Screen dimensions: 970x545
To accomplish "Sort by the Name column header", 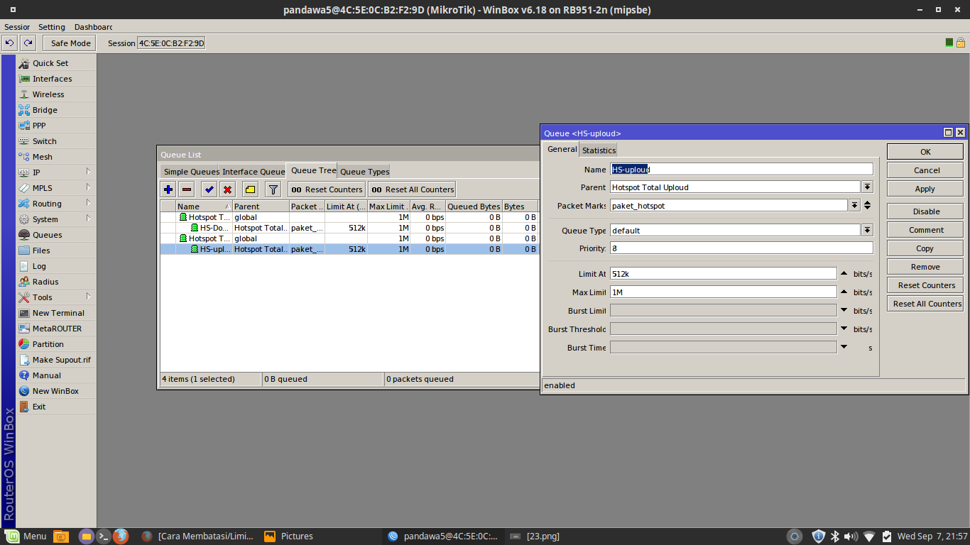I will click(204, 207).
